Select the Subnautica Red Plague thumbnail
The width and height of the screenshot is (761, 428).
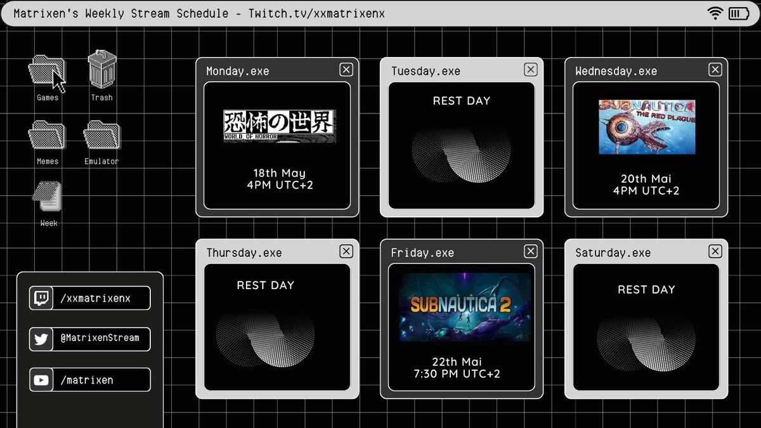click(x=647, y=127)
